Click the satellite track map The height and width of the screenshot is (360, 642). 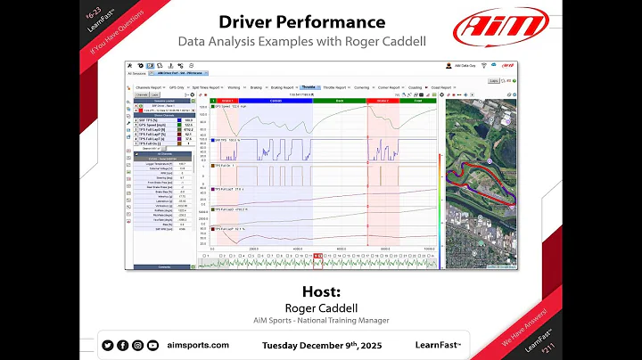(x=481, y=184)
